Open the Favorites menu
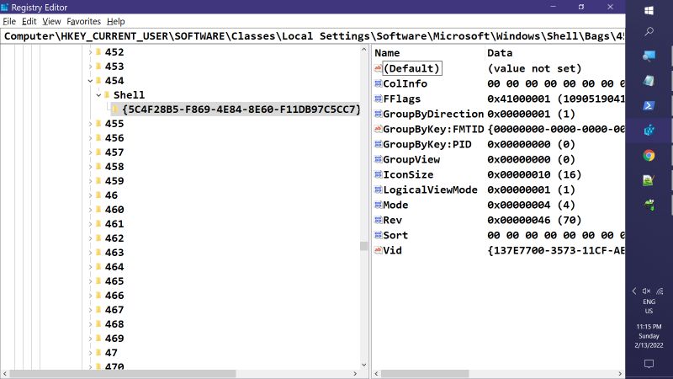 [83, 22]
